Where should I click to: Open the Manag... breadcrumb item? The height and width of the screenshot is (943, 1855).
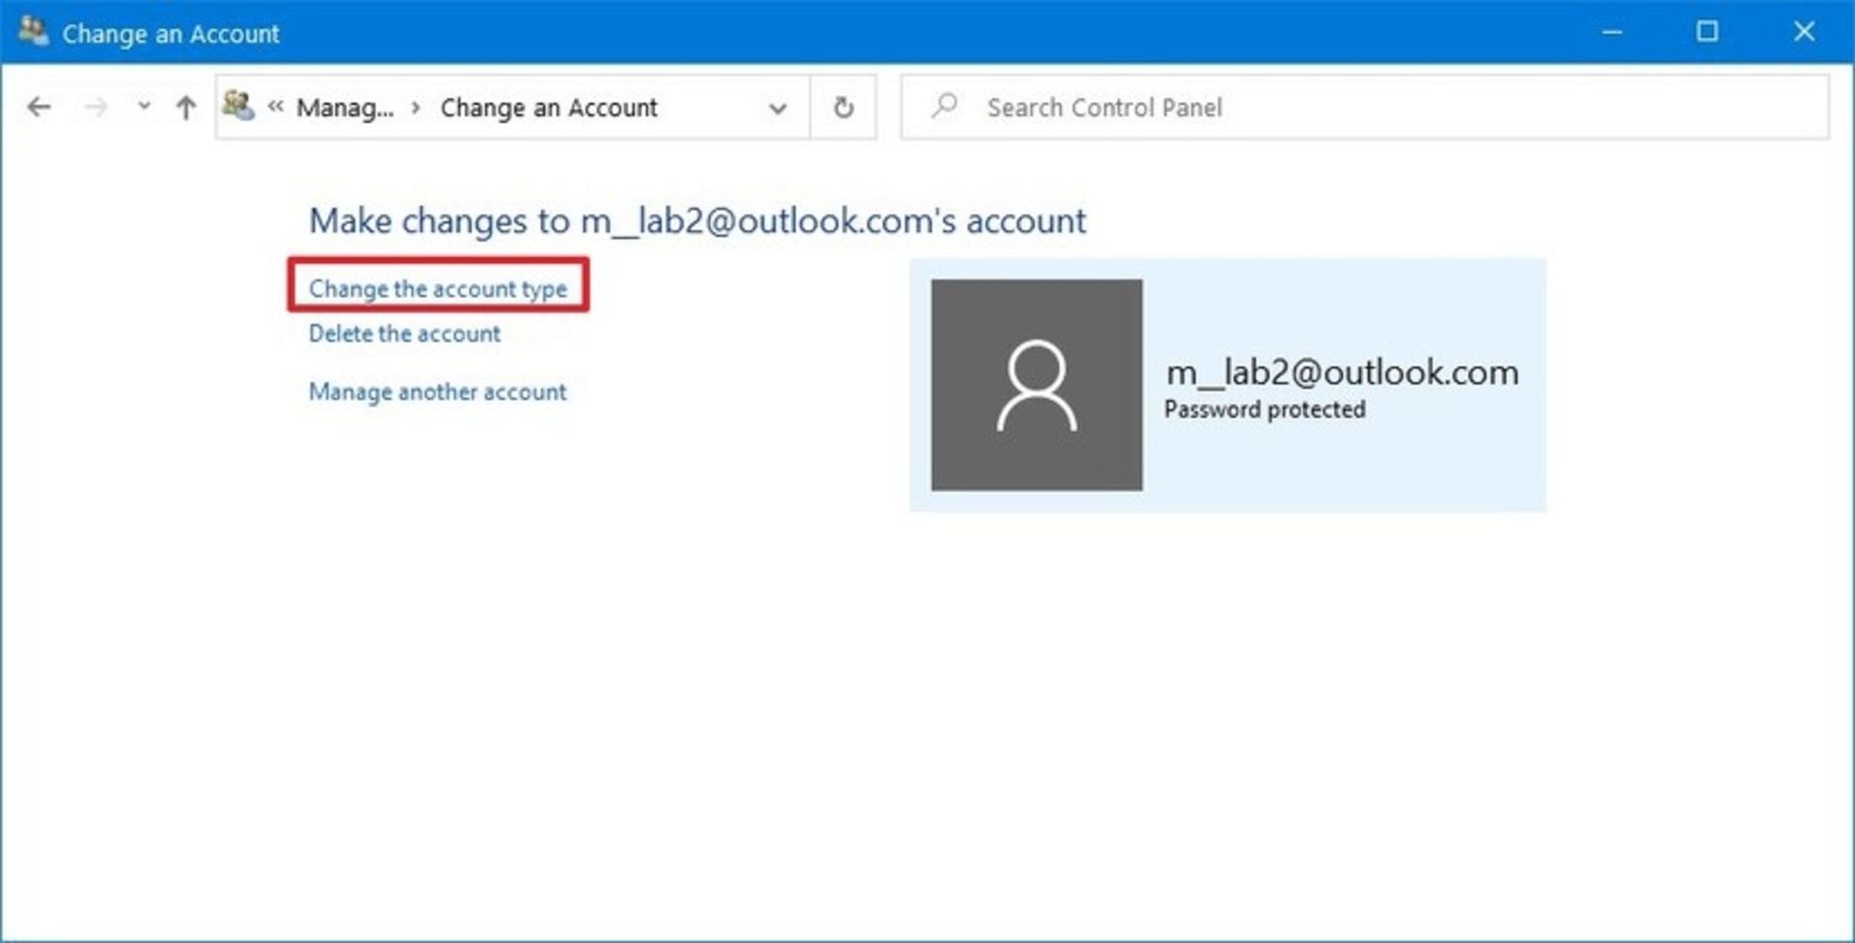point(345,107)
